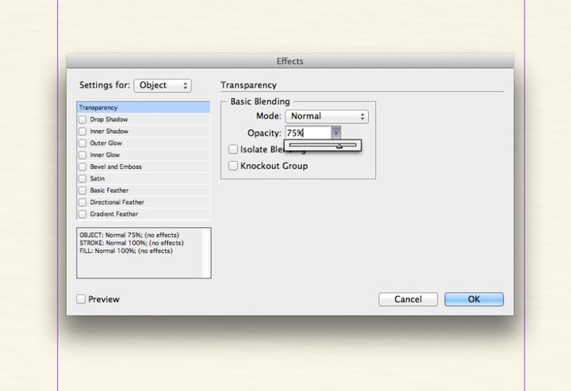
Task: Check the Bevel and Emboss box
Action: (x=82, y=167)
